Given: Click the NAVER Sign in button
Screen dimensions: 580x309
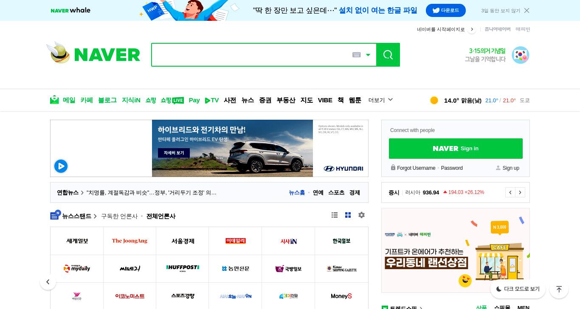Looking at the screenshot, I should point(456,149).
